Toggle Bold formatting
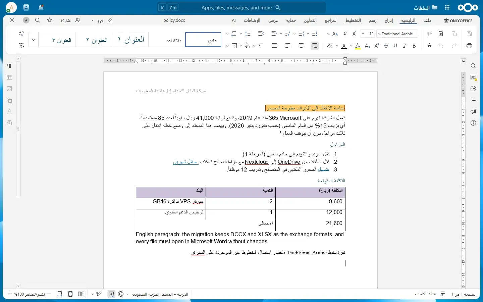Viewport: 483px width, 302px height. click(414, 46)
